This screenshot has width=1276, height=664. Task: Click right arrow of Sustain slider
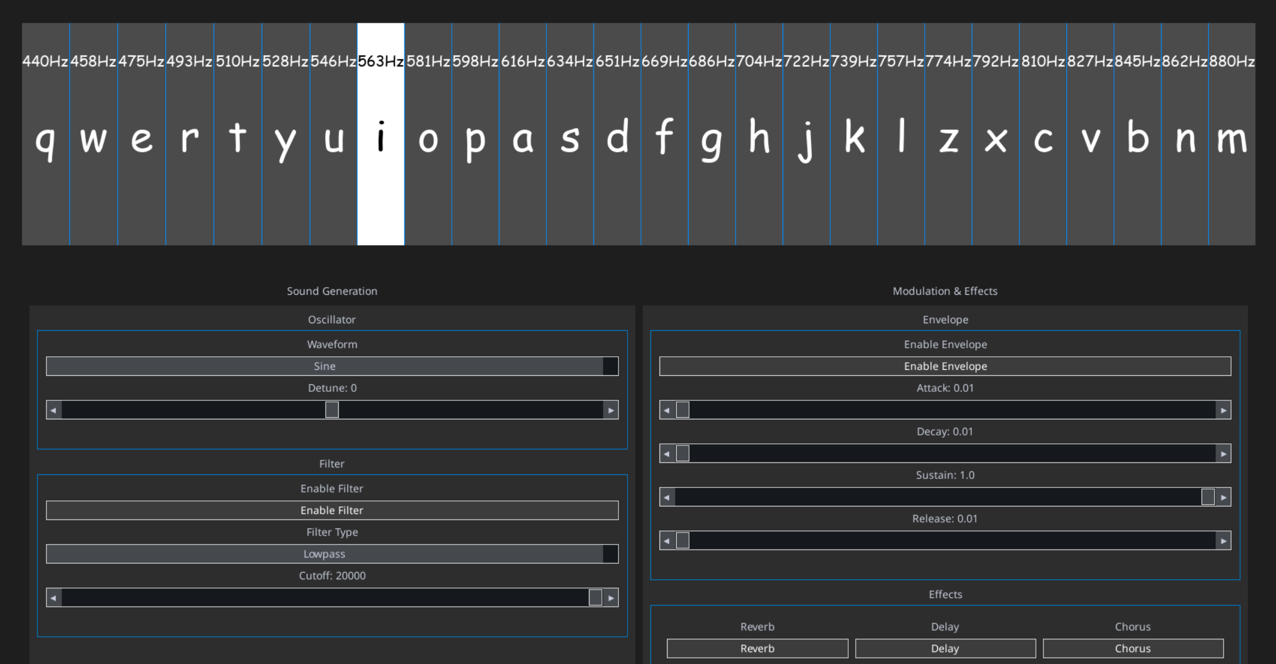click(x=1223, y=497)
